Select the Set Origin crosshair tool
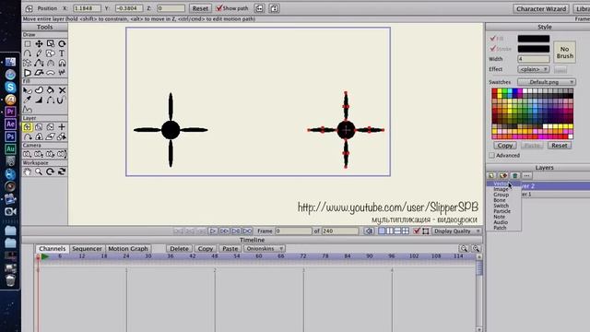Viewport: 590px width, 332px height. pos(62,127)
